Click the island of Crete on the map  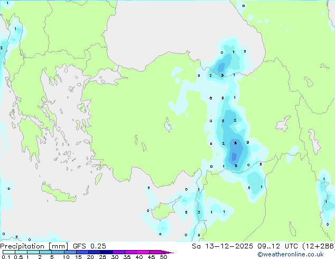tap(59, 194)
